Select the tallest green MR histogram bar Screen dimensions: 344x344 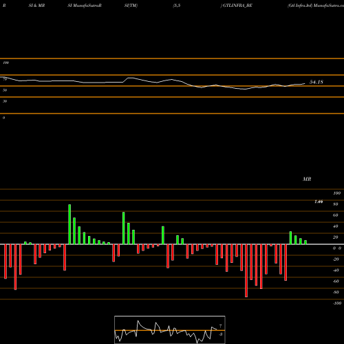click(x=69, y=224)
